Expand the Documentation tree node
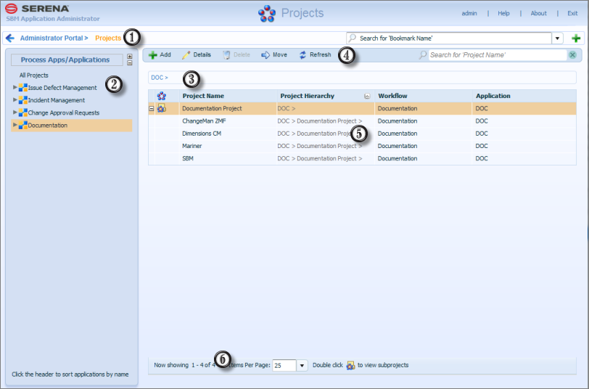 coord(15,125)
